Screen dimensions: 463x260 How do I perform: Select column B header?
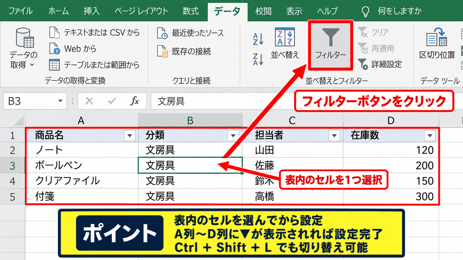pos(190,120)
